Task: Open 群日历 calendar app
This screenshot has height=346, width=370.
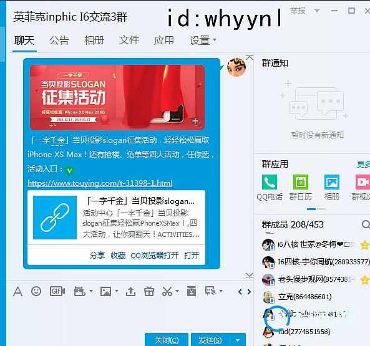Action: point(301,182)
